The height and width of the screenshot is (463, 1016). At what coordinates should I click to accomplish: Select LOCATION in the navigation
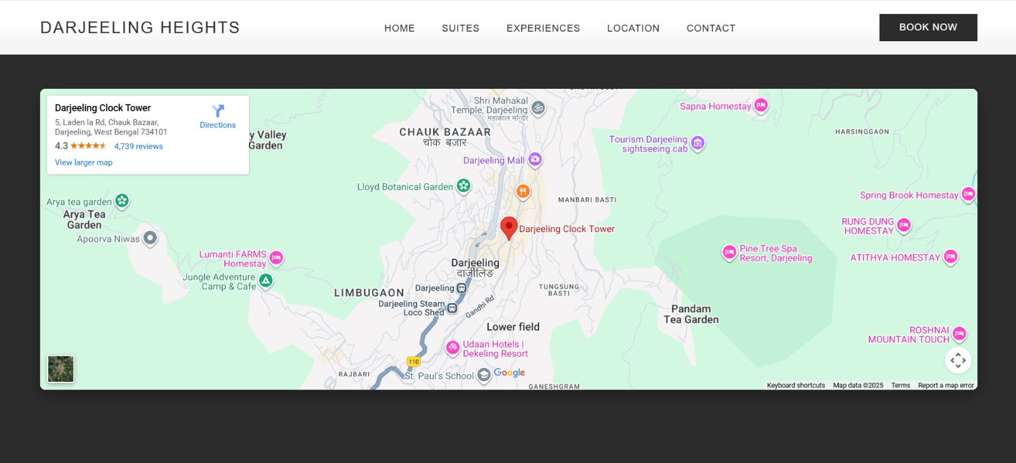[x=633, y=28]
